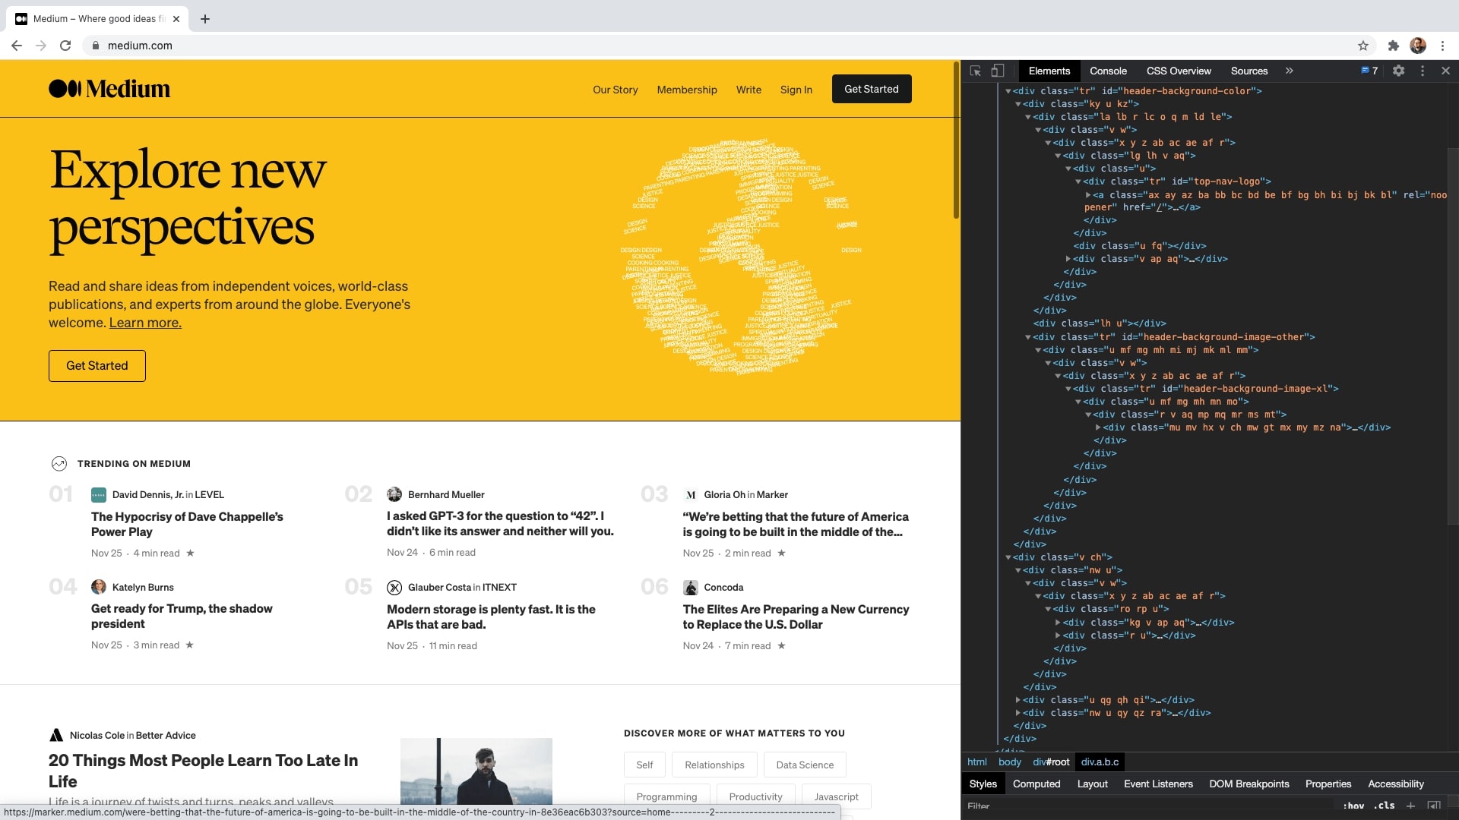Viewport: 1459px width, 820px height.
Task: Click Katelyn Burns' avatar
Action: (x=99, y=587)
